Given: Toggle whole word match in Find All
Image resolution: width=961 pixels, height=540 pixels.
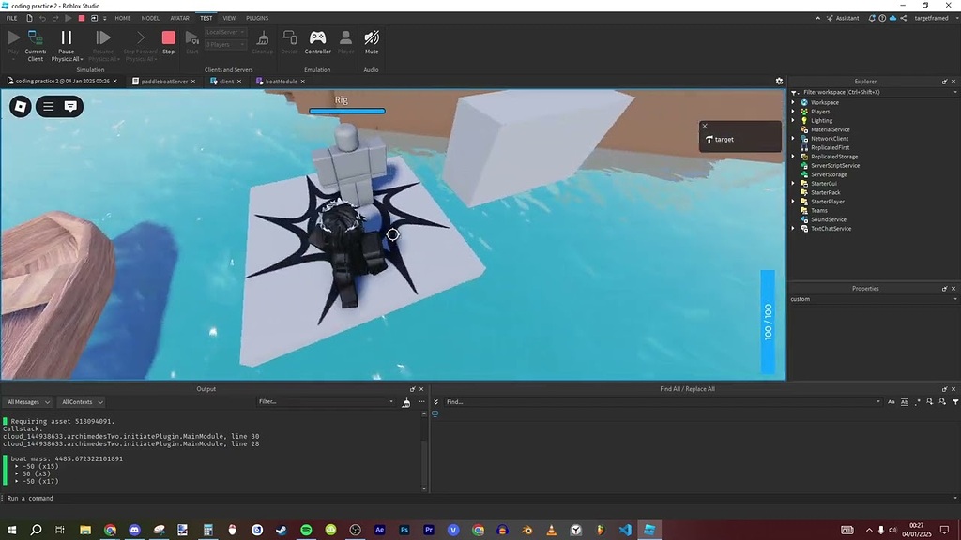Looking at the screenshot, I should [904, 402].
